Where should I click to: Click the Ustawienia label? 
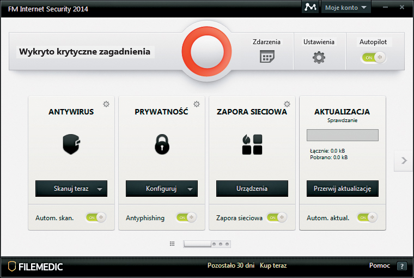pos(319,42)
